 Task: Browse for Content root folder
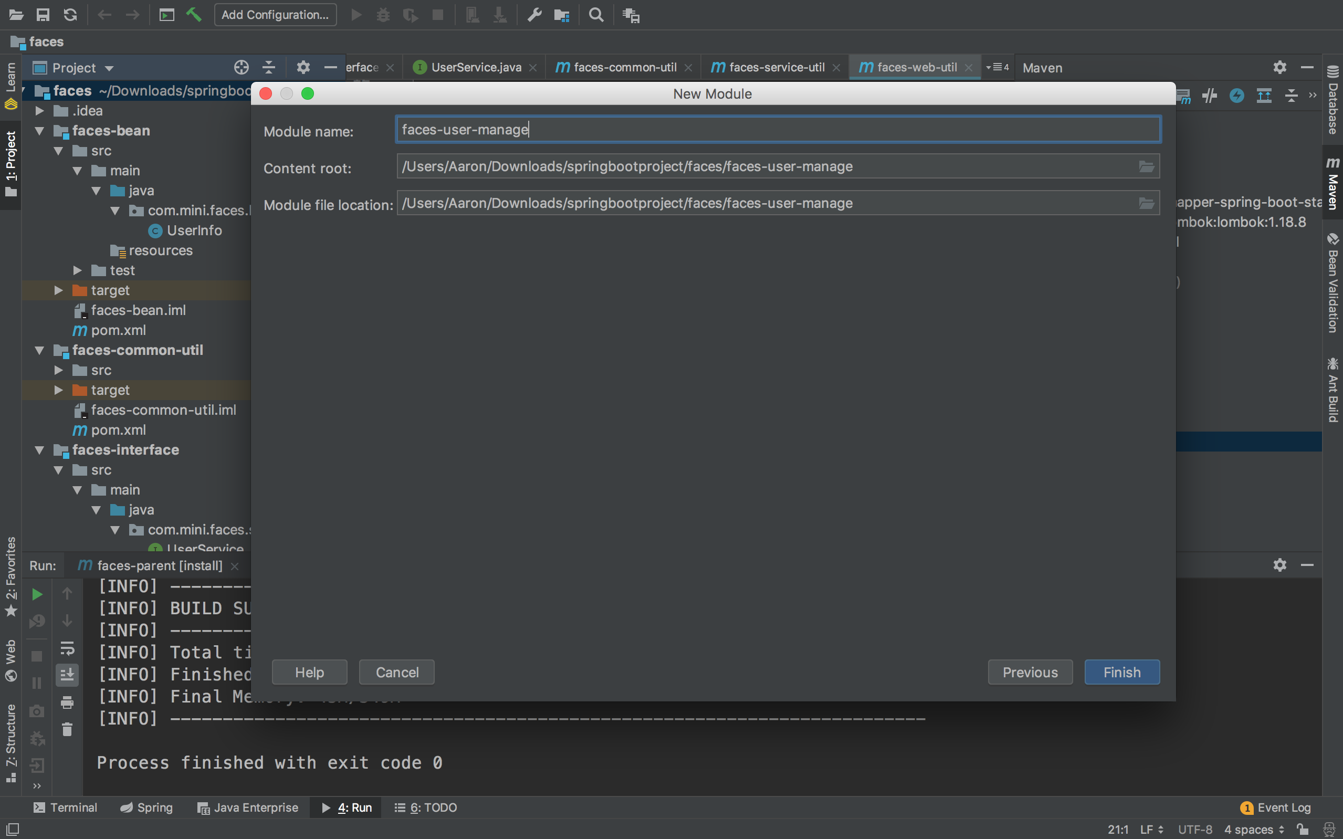click(x=1146, y=166)
